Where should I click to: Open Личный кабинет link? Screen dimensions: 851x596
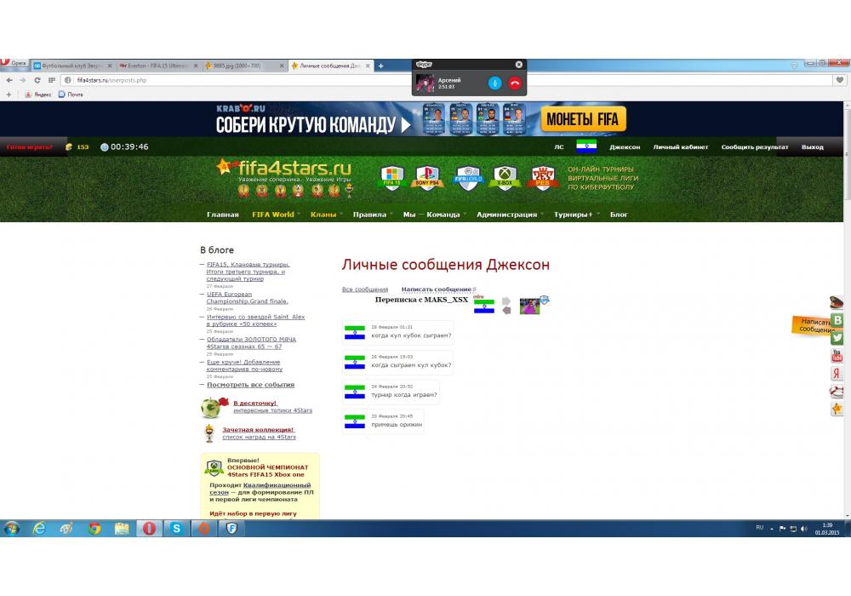(x=681, y=147)
